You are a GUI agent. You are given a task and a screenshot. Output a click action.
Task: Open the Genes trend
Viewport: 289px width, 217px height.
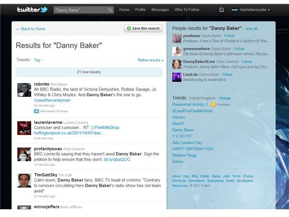coord(178,162)
